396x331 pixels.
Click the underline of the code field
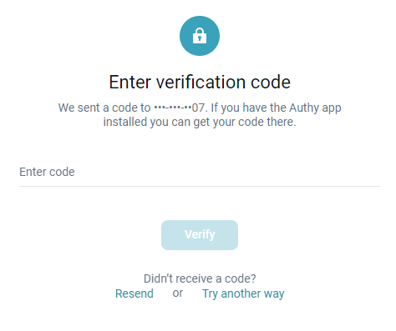coord(200,186)
